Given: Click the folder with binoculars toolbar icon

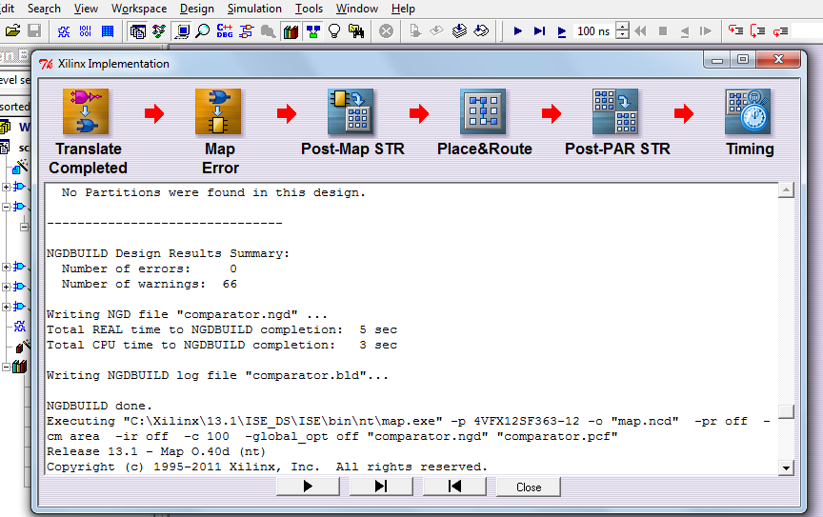Looking at the screenshot, I should (x=356, y=31).
